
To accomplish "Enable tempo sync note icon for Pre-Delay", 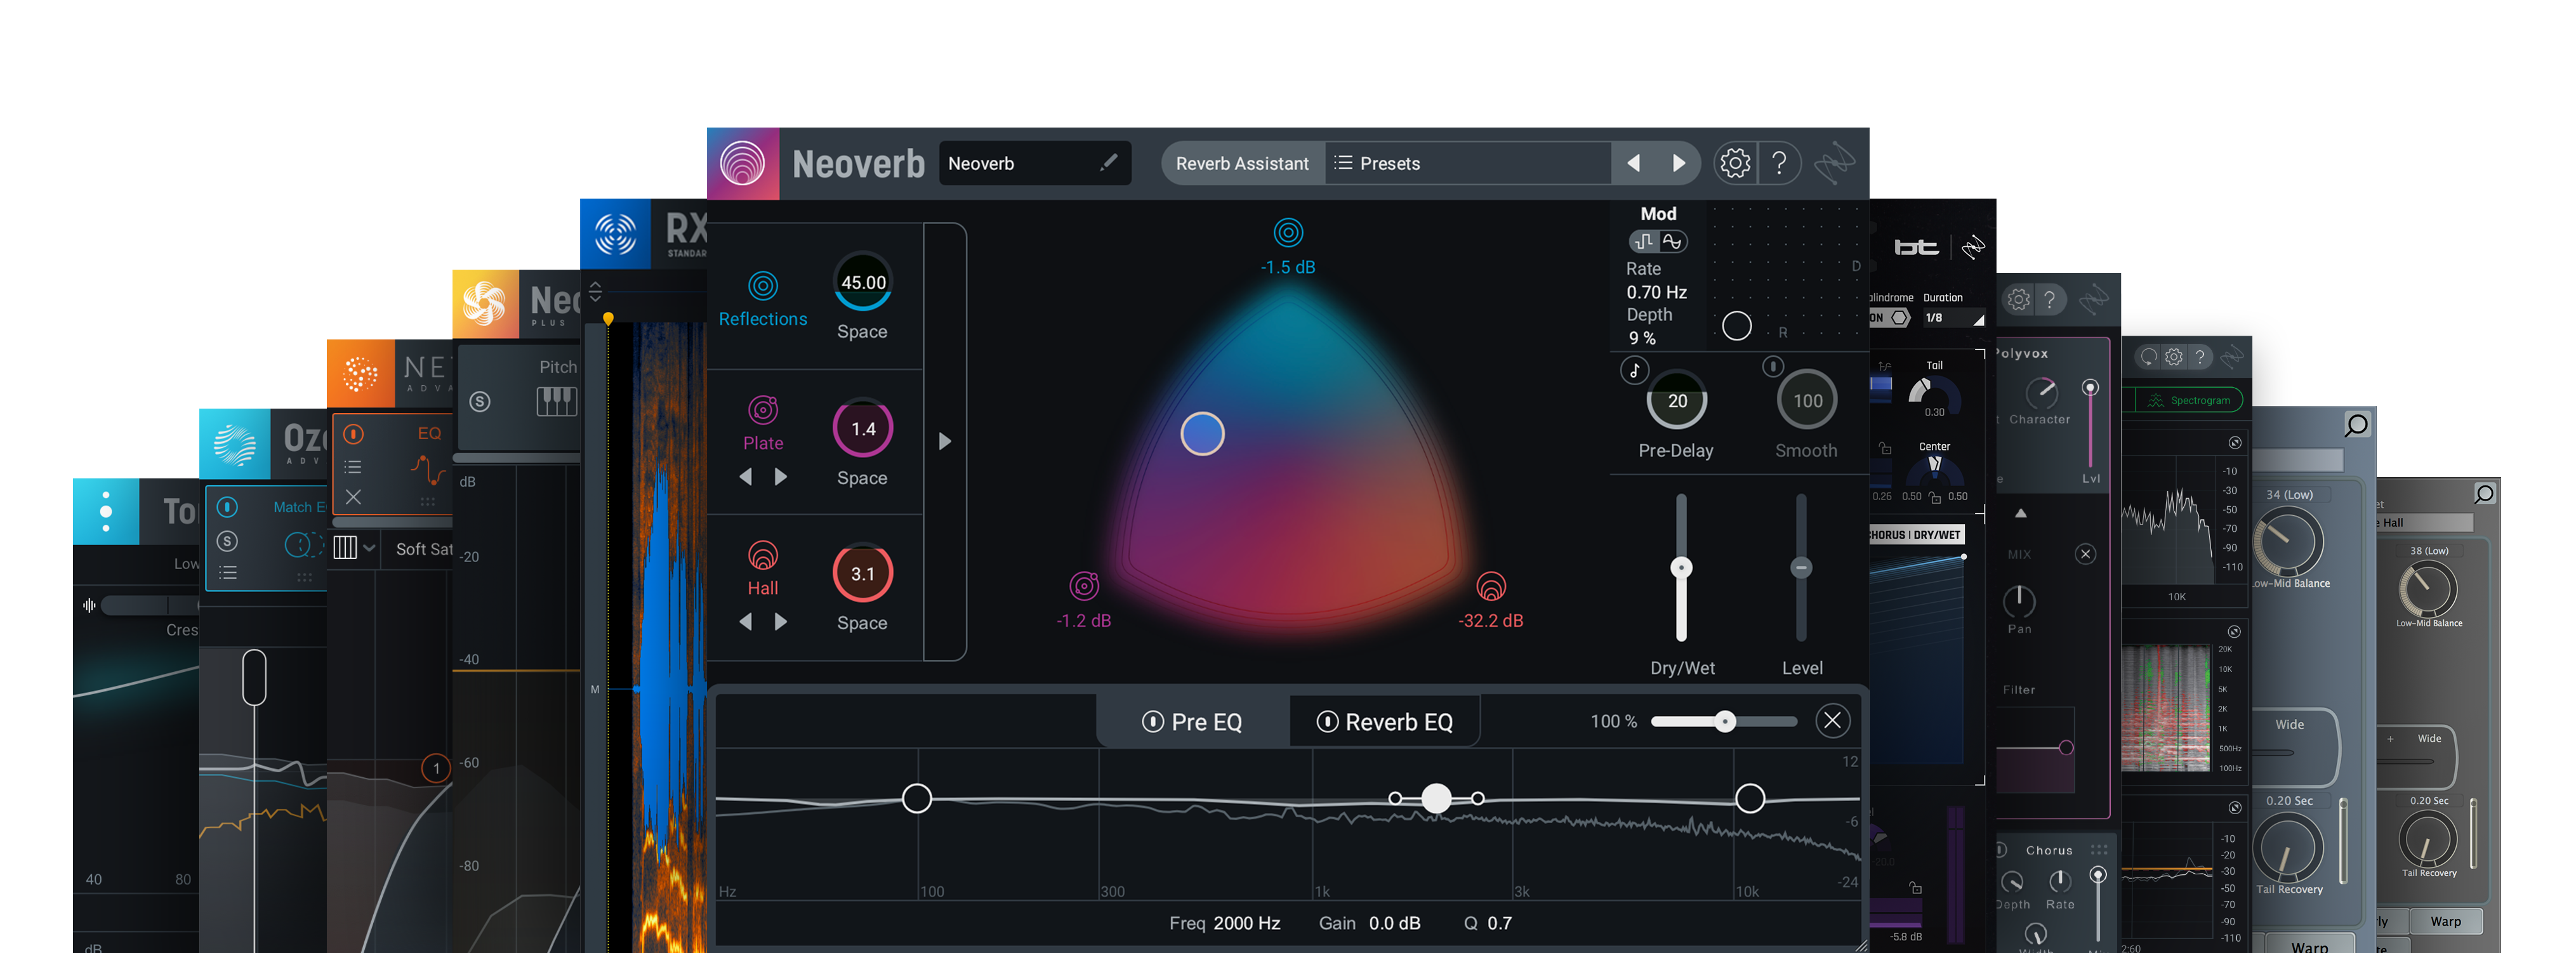I will (x=1634, y=370).
